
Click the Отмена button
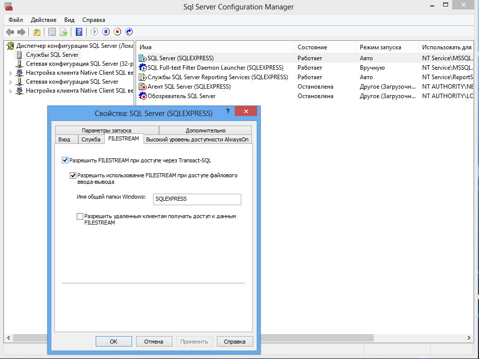(154, 342)
